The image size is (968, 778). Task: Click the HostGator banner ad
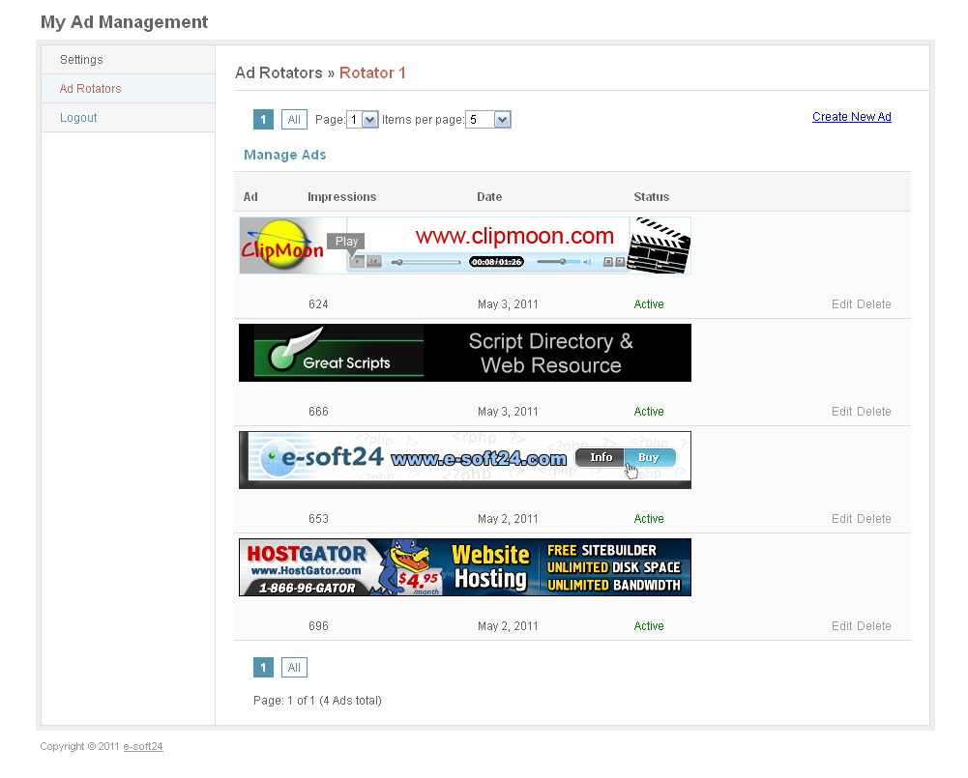click(464, 567)
